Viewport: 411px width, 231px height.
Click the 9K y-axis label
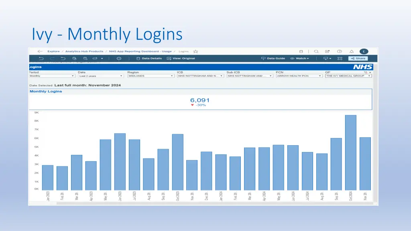pos(37,113)
